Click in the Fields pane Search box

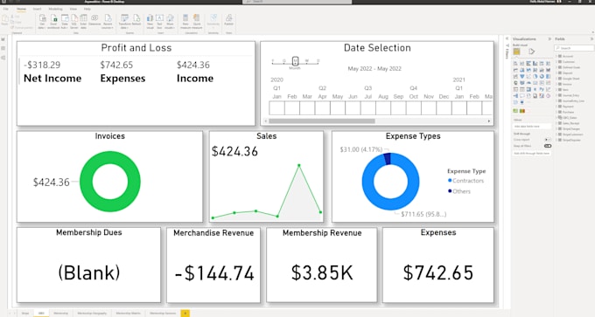574,48
